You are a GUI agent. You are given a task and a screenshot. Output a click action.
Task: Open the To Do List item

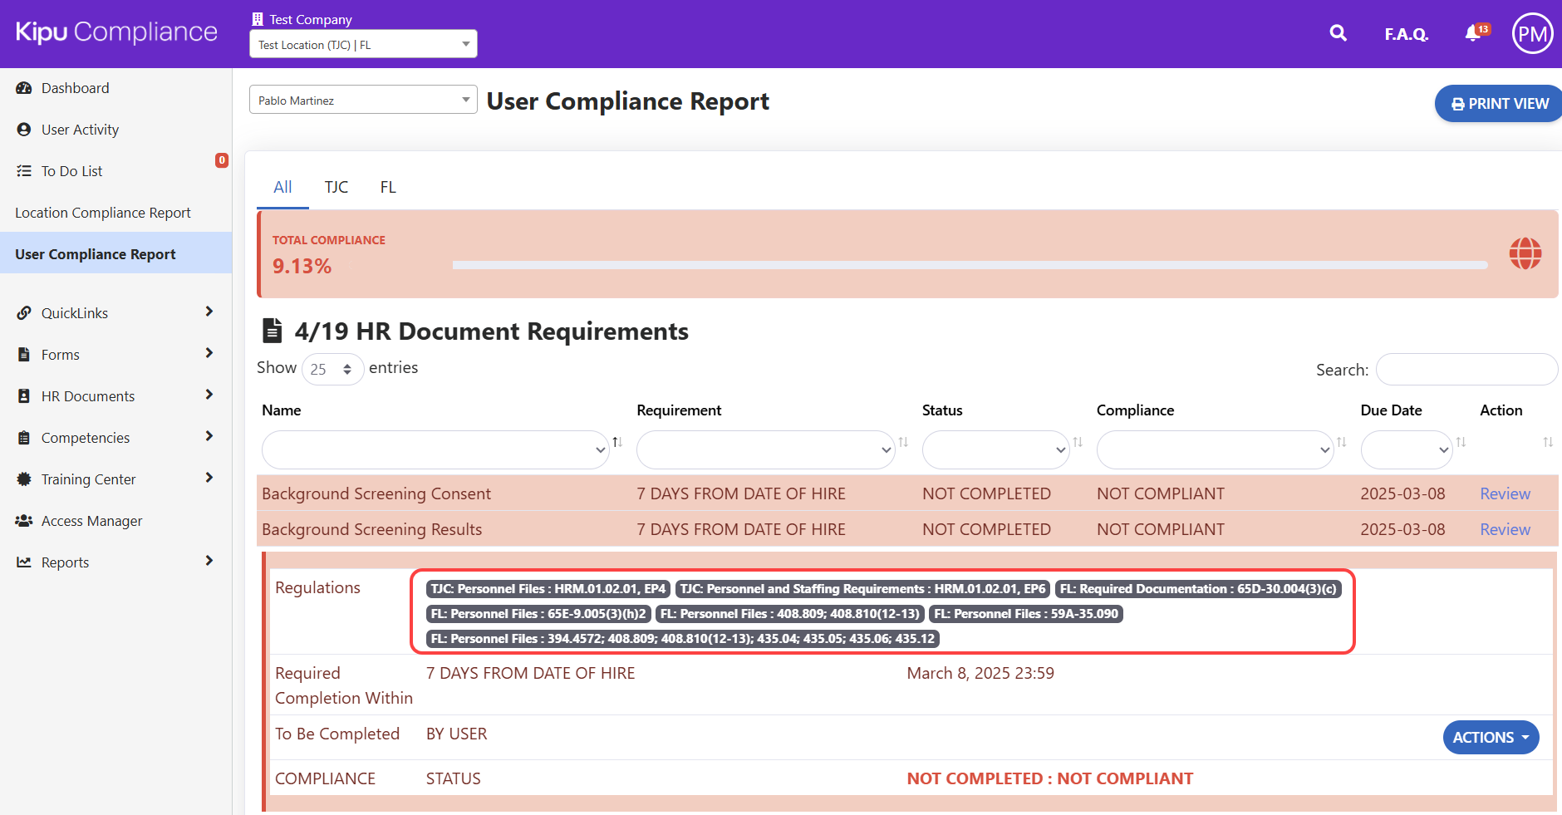click(x=71, y=171)
